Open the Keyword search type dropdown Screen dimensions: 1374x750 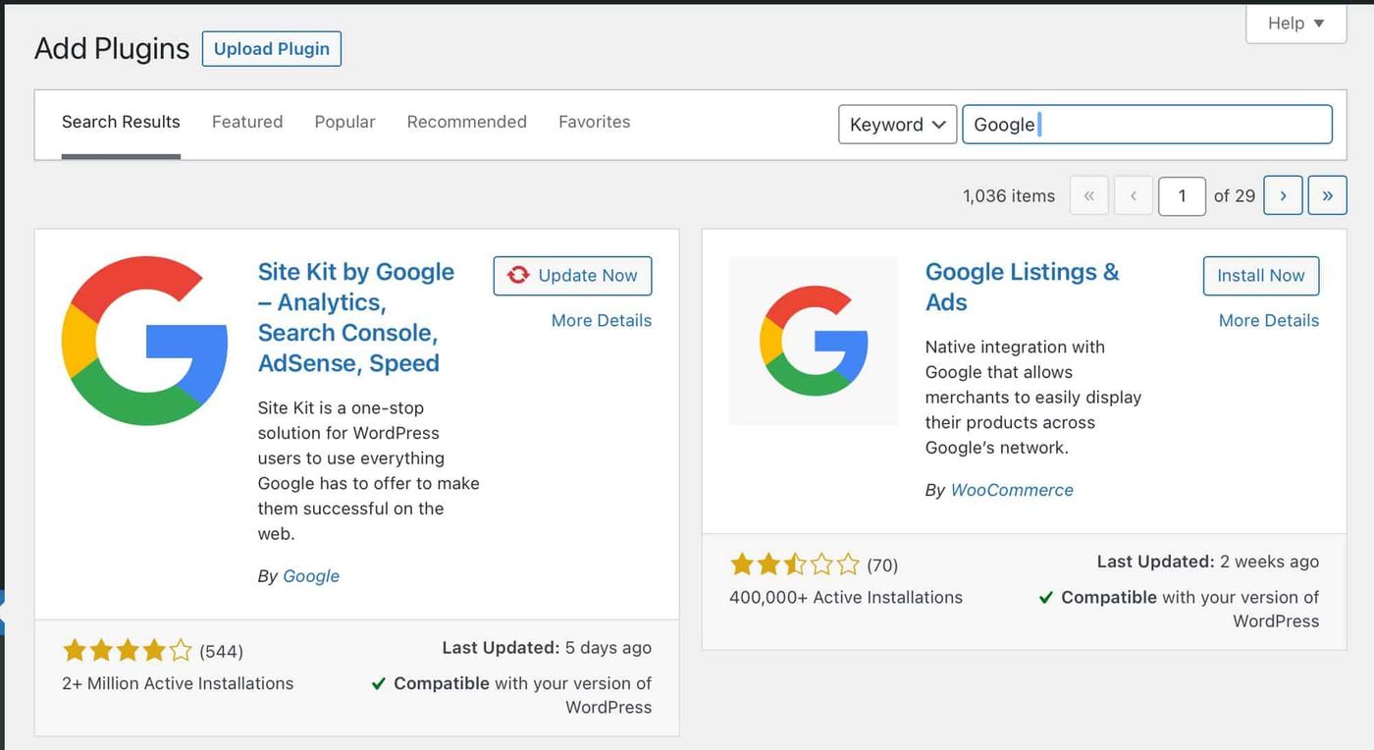pyautogui.click(x=897, y=125)
